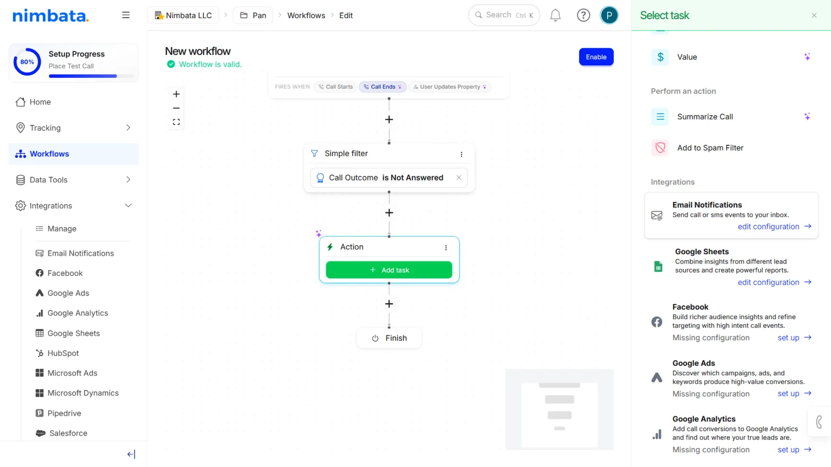Click the 80% progress ring
Image resolution: width=831 pixels, height=467 pixels.
tap(27, 62)
